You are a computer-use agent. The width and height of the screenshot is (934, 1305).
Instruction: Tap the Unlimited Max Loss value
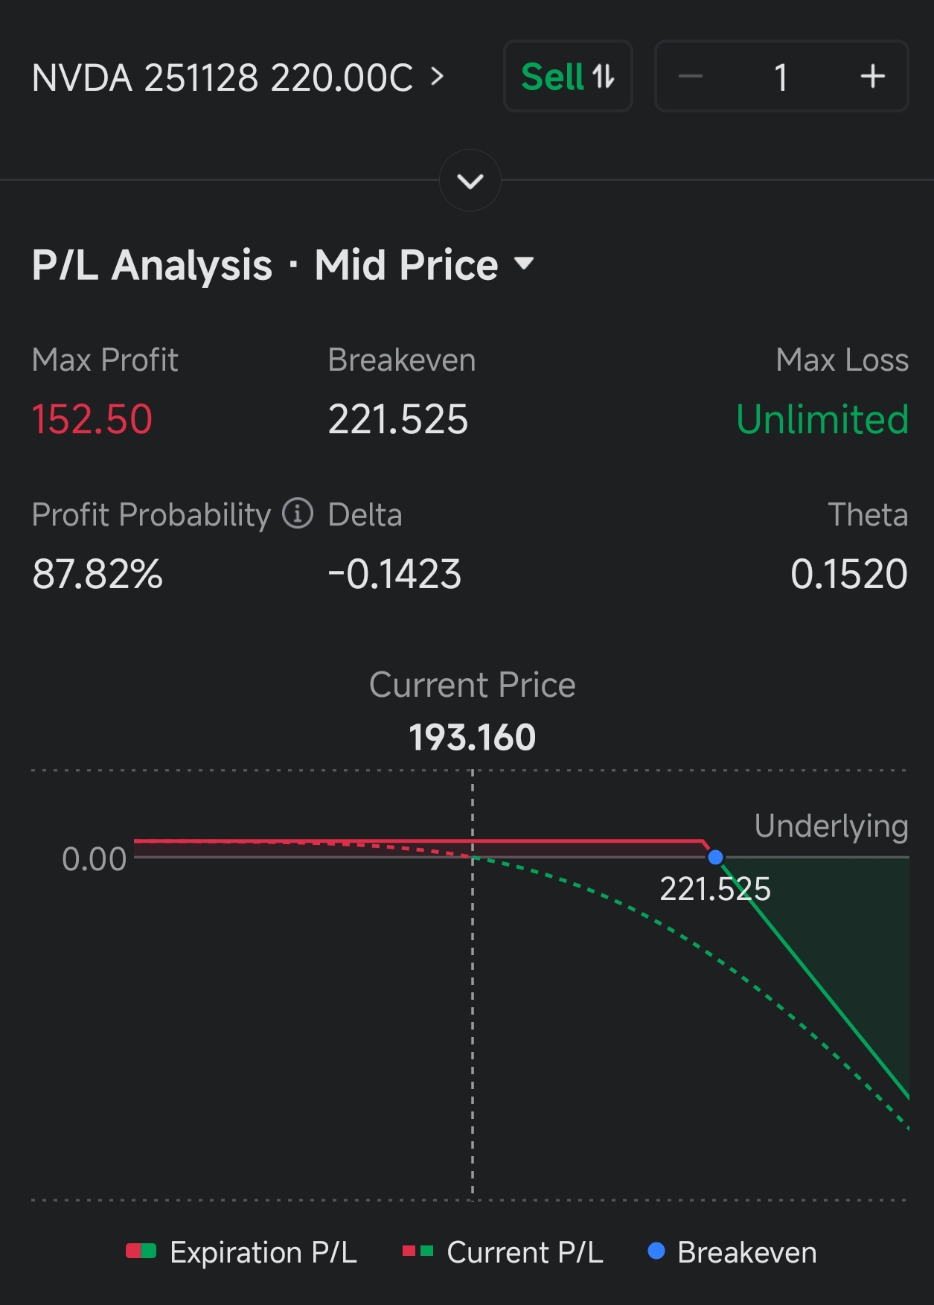click(822, 419)
